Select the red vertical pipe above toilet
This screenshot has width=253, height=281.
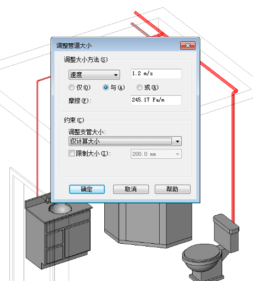coord(233,157)
